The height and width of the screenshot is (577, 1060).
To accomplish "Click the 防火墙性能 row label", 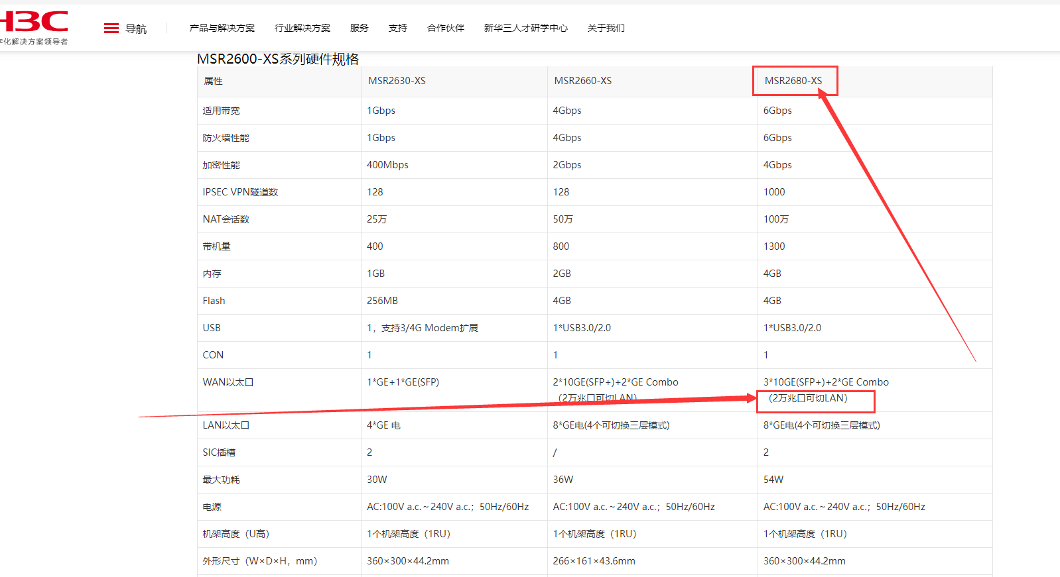I will 226,138.
